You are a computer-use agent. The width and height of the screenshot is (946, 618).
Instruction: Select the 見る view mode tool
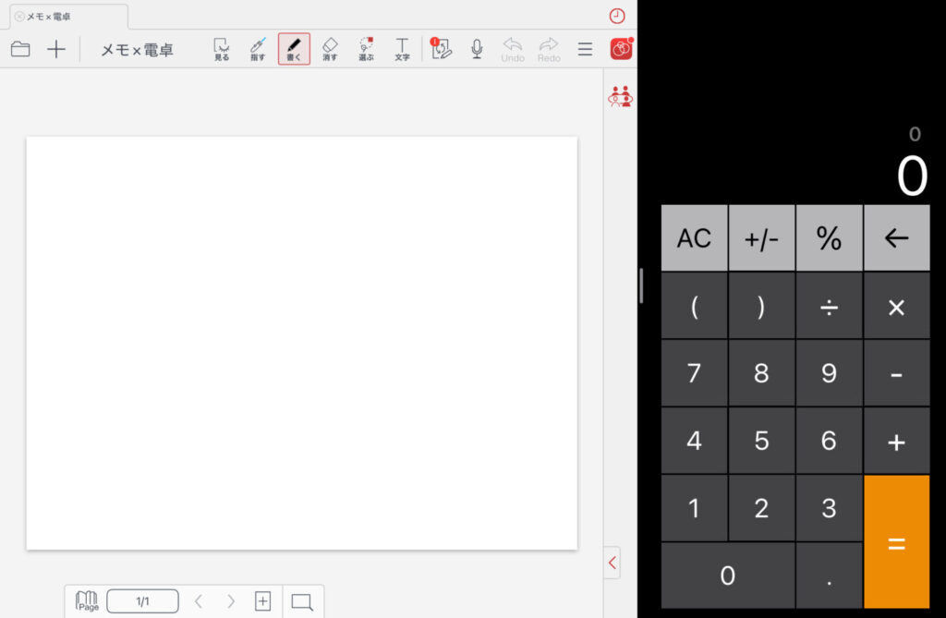pos(222,49)
